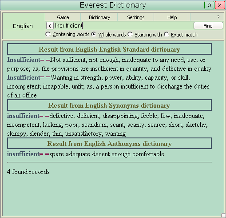Click the back arrow beside the search box
Viewport: 226px width, 218px height.
click(x=50, y=26)
